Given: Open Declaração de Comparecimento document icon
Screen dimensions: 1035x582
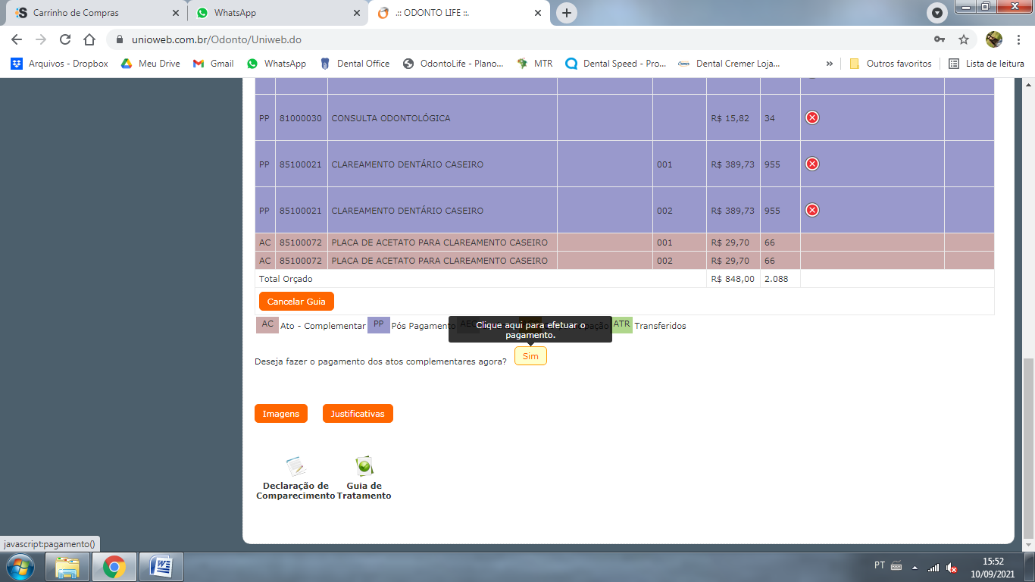Looking at the screenshot, I should coord(295,466).
